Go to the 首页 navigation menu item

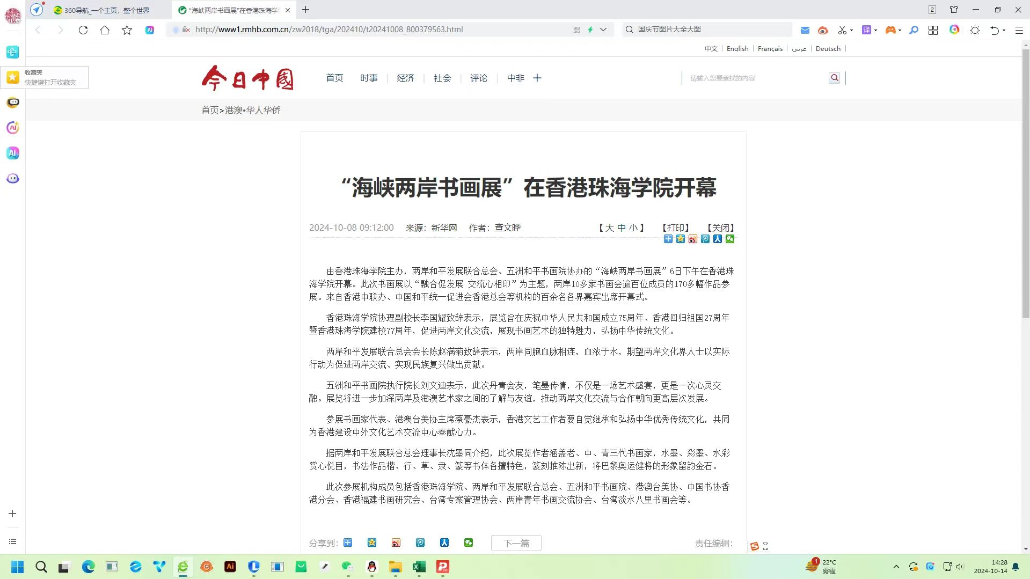[334, 78]
